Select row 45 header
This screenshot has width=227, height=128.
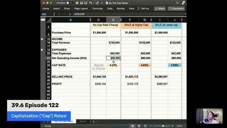coord(48,77)
